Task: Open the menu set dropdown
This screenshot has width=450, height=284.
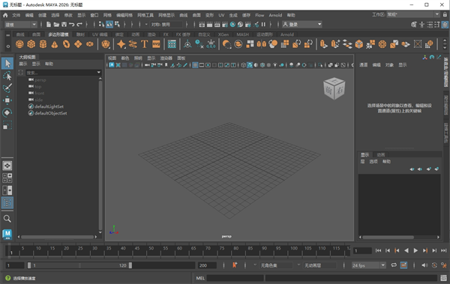Action: [21, 25]
